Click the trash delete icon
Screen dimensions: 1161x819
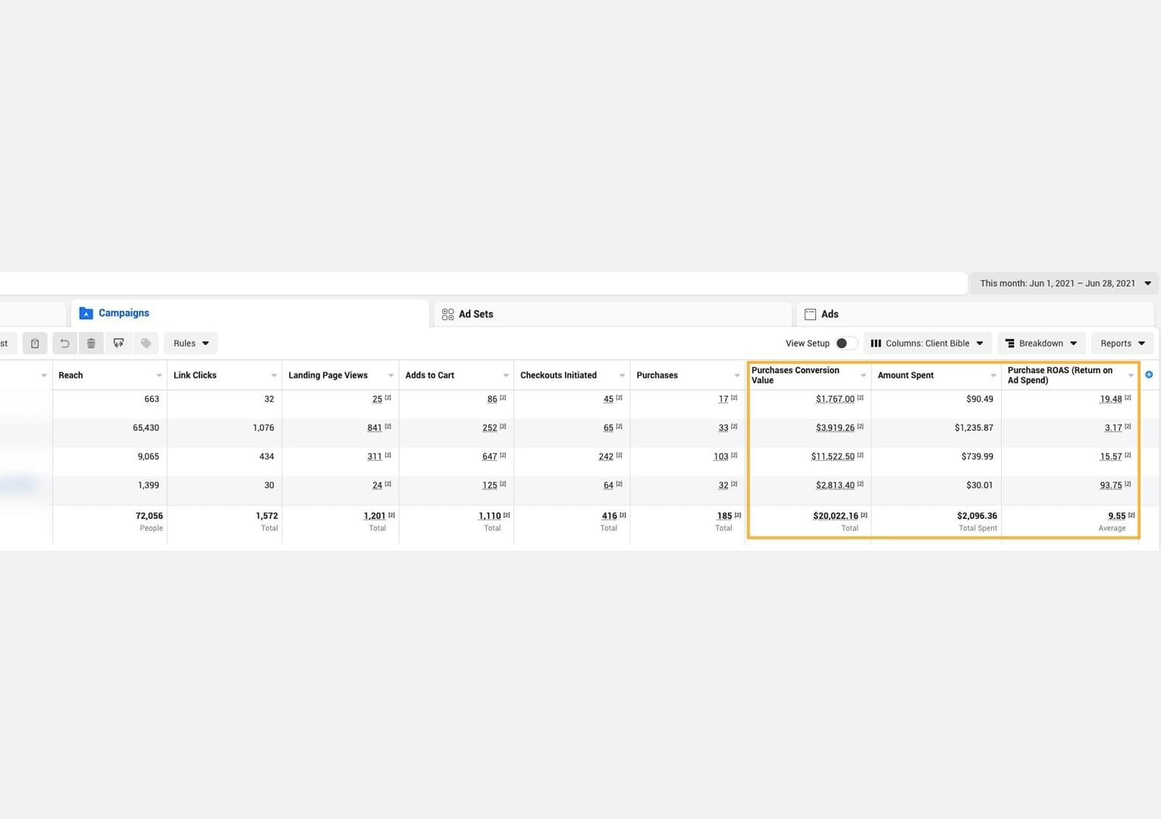pos(91,344)
